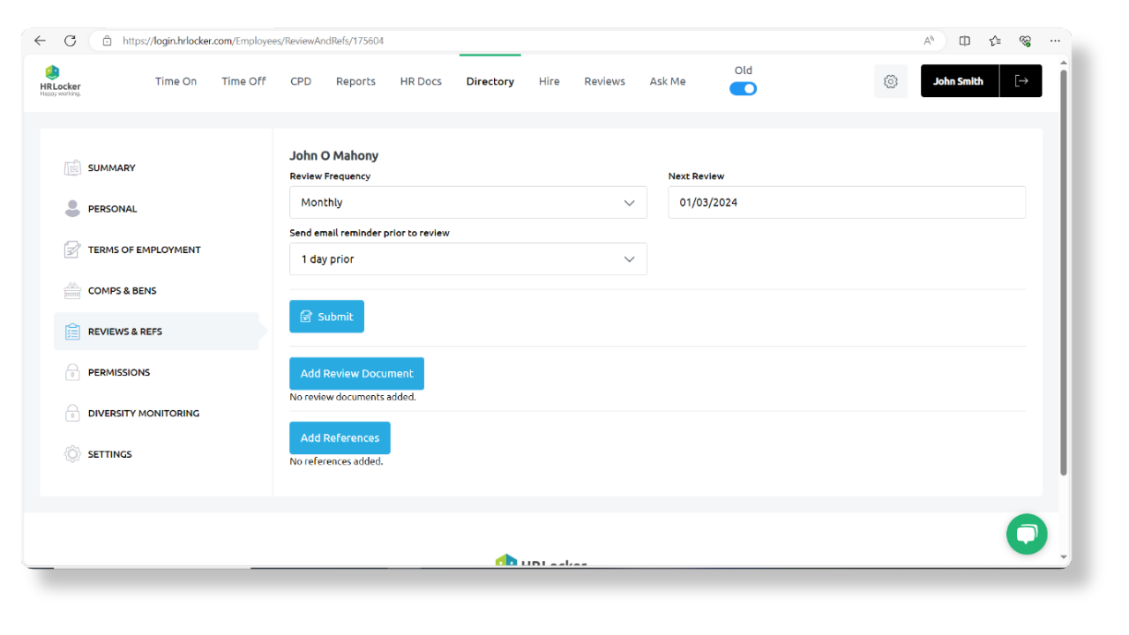1129x635 pixels.
Task: Click the Add Review Document button
Action: click(356, 373)
